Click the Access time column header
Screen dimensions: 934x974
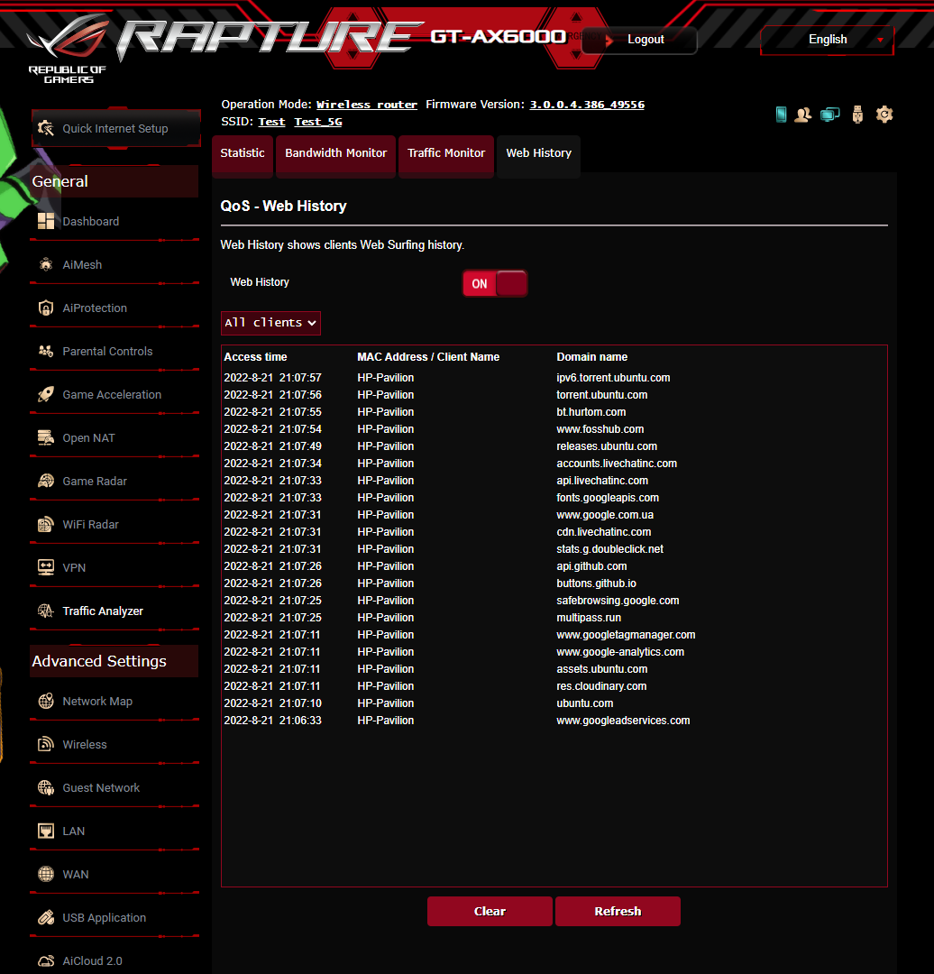point(255,357)
